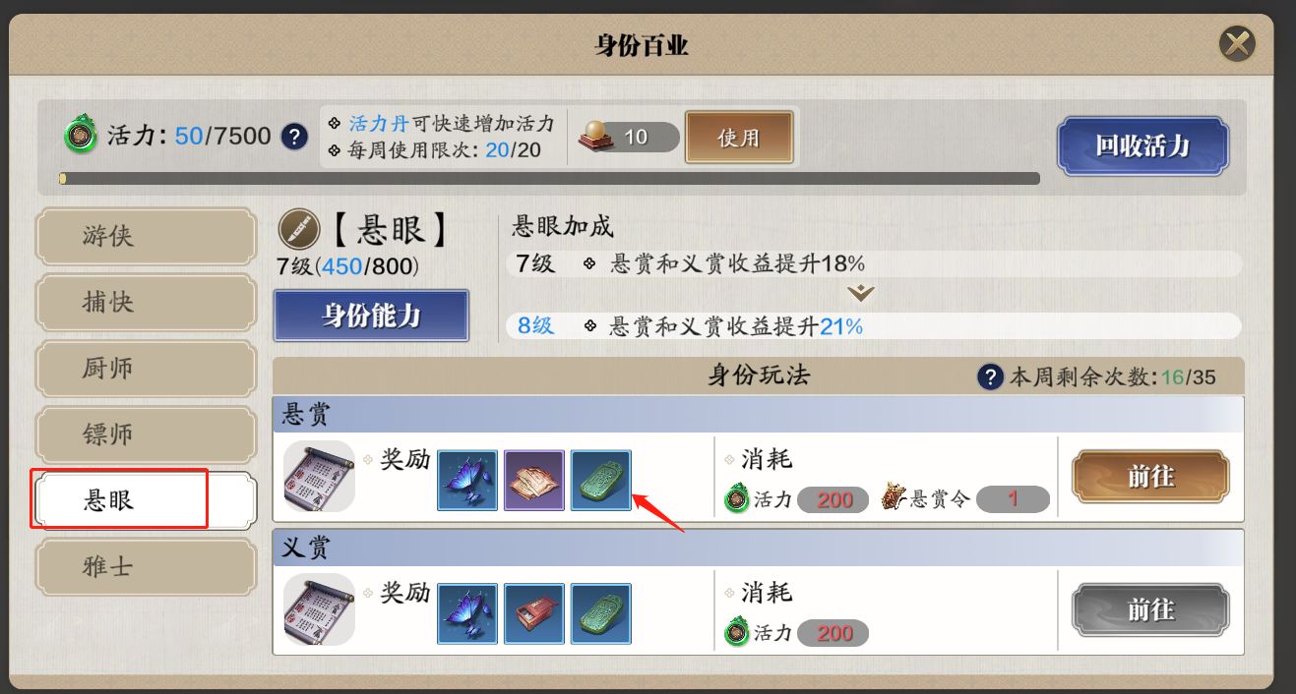Open the 雅士 identity tab
Viewport: 1296px width, 694px height.
(x=146, y=567)
